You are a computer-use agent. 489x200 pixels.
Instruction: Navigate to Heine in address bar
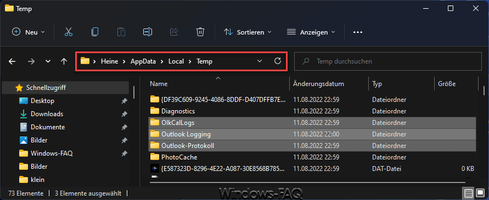click(x=109, y=61)
